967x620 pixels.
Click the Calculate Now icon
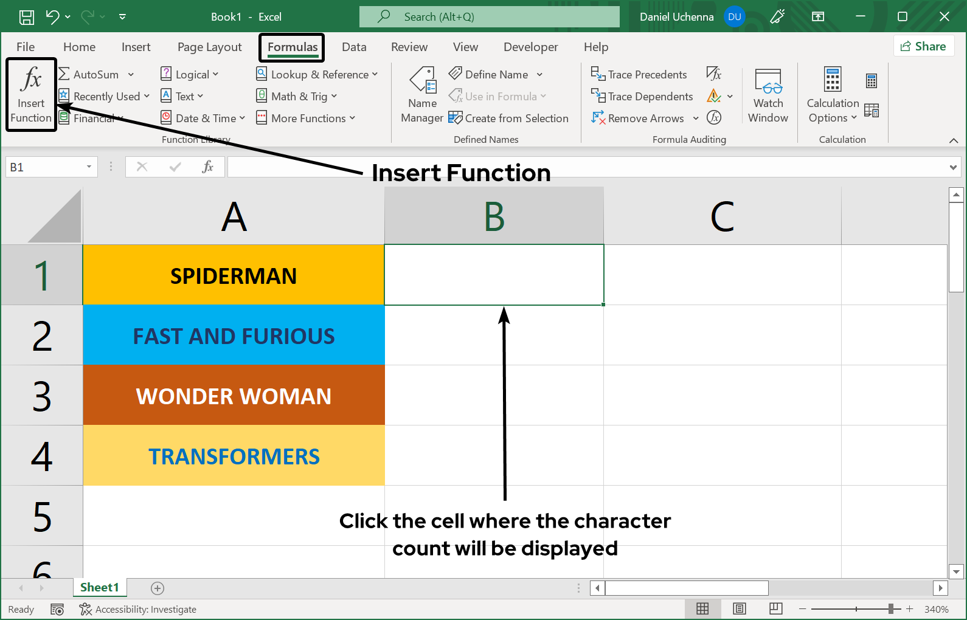tap(872, 81)
